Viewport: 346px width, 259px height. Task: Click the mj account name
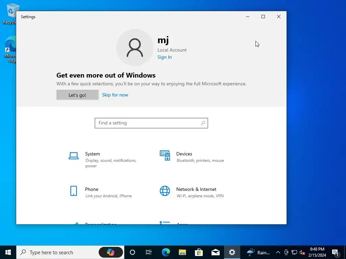point(163,40)
